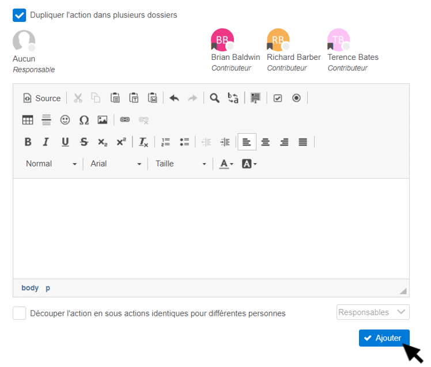Click the Ajouter button
The height and width of the screenshot is (367, 431).
pos(384,338)
